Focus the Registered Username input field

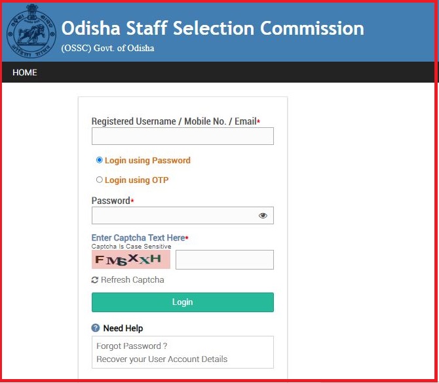183,136
